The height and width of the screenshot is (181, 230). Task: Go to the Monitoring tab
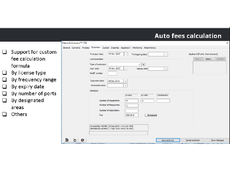point(137,48)
